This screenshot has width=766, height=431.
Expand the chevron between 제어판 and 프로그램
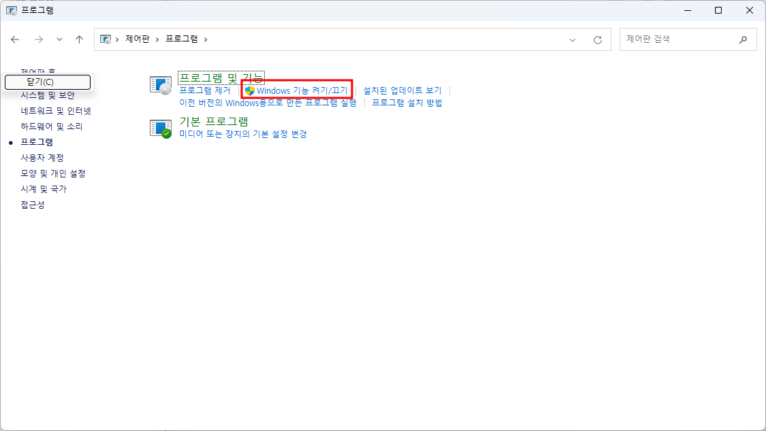tap(157, 39)
